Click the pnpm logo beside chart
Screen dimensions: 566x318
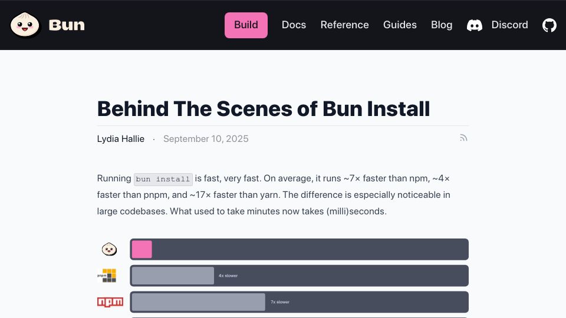coord(107,276)
